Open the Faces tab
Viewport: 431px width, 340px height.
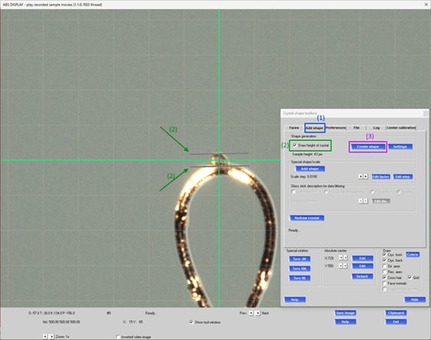(294, 128)
